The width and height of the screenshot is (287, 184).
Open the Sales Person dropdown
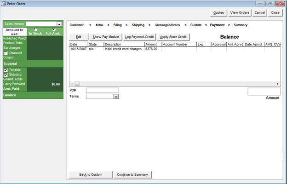pos(59,24)
